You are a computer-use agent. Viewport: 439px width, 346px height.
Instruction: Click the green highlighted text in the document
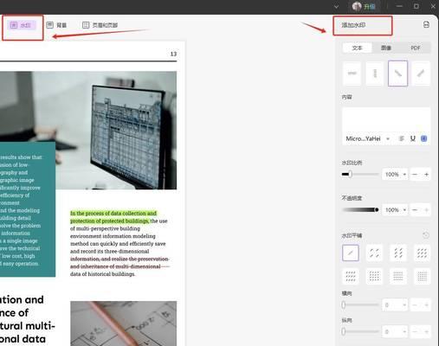click(x=113, y=217)
